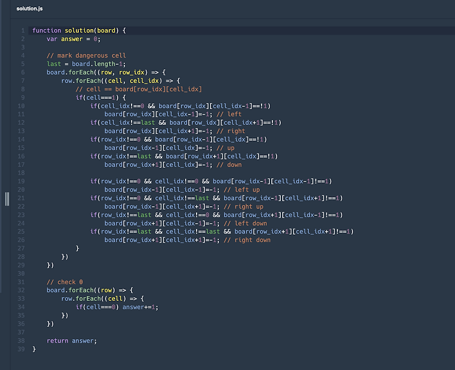Click 'board.forEach((row) => {' on line 32

coord(90,290)
